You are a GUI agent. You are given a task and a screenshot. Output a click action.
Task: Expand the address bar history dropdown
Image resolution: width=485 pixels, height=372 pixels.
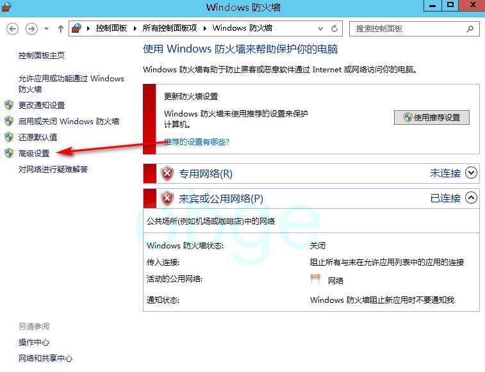(320, 29)
